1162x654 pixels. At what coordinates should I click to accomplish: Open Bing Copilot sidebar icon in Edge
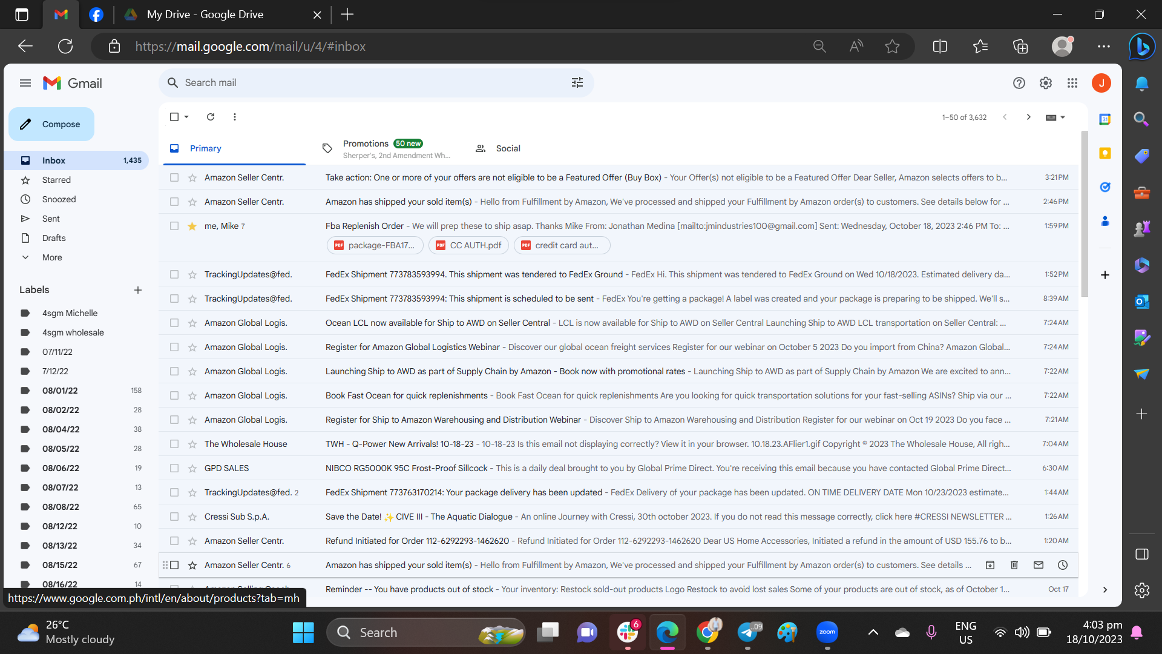[x=1142, y=46]
